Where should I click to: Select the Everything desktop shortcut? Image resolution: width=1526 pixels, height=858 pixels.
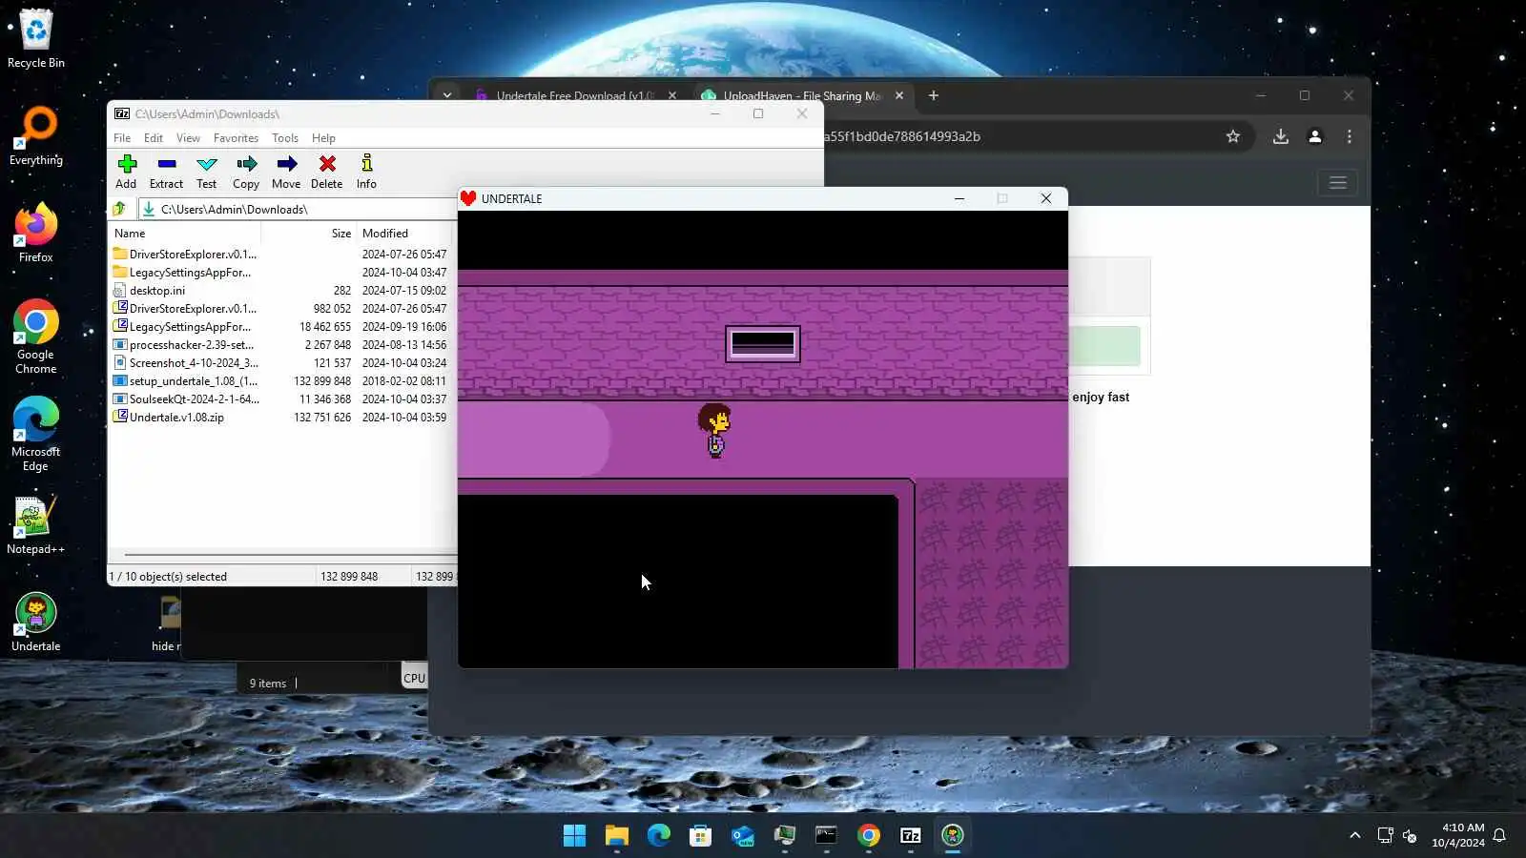coord(36,135)
